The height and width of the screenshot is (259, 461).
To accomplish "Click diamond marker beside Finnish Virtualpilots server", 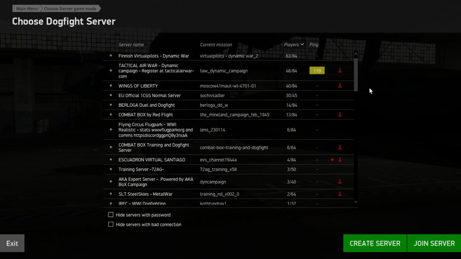I will [x=111, y=56].
